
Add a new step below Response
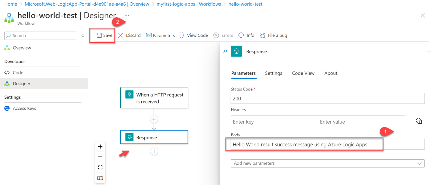[x=154, y=151]
